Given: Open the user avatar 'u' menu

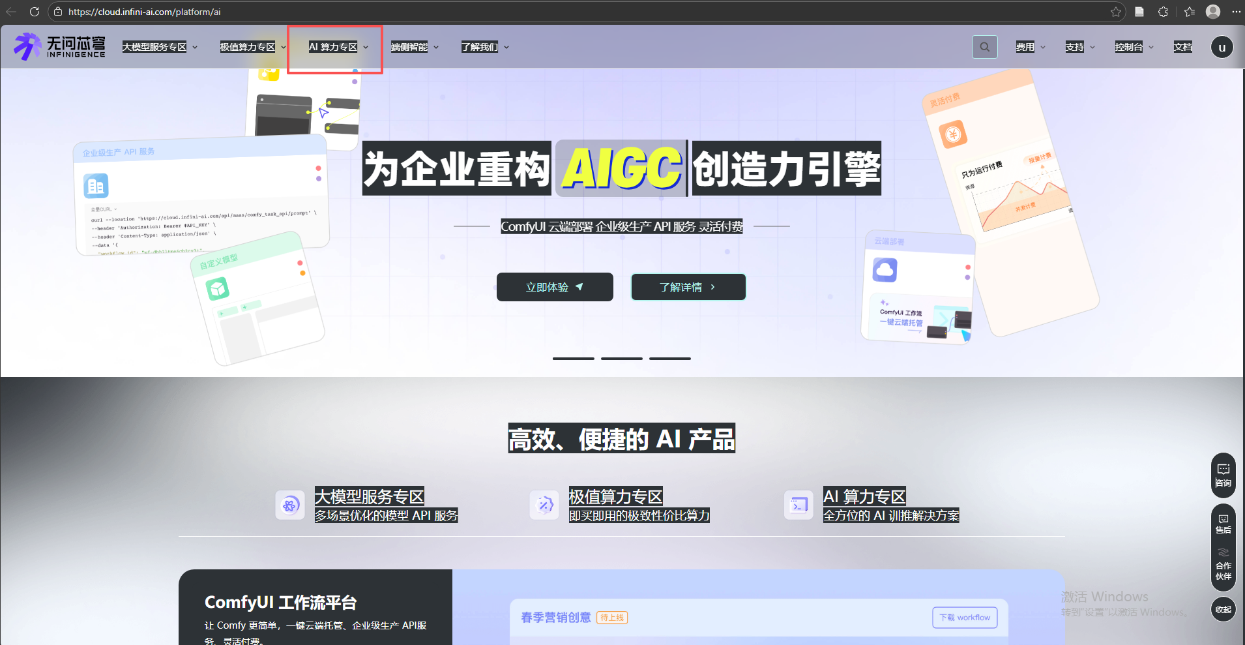Looking at the screenshot, I should coord(1222,46).
